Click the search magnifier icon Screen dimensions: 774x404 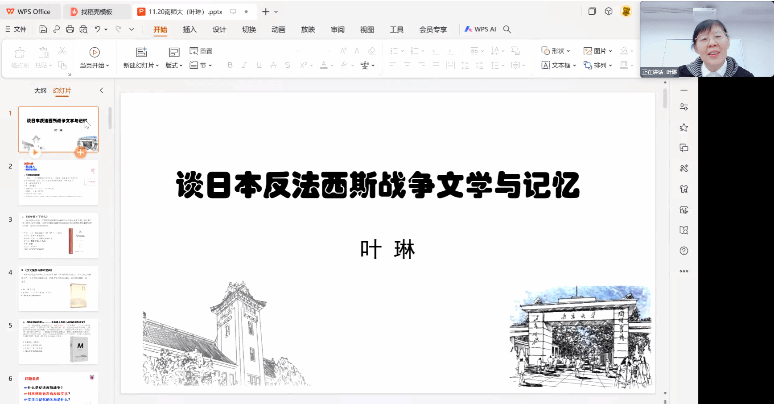coord(507,29)
